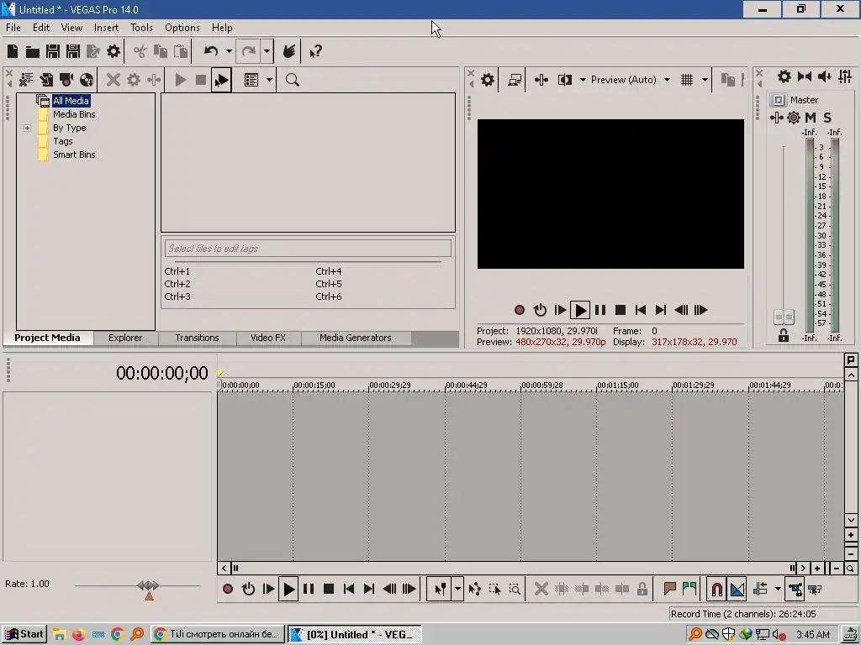Click the Video Output FX icon in preview
861x645 pixels.
click(x=541, y=80)
